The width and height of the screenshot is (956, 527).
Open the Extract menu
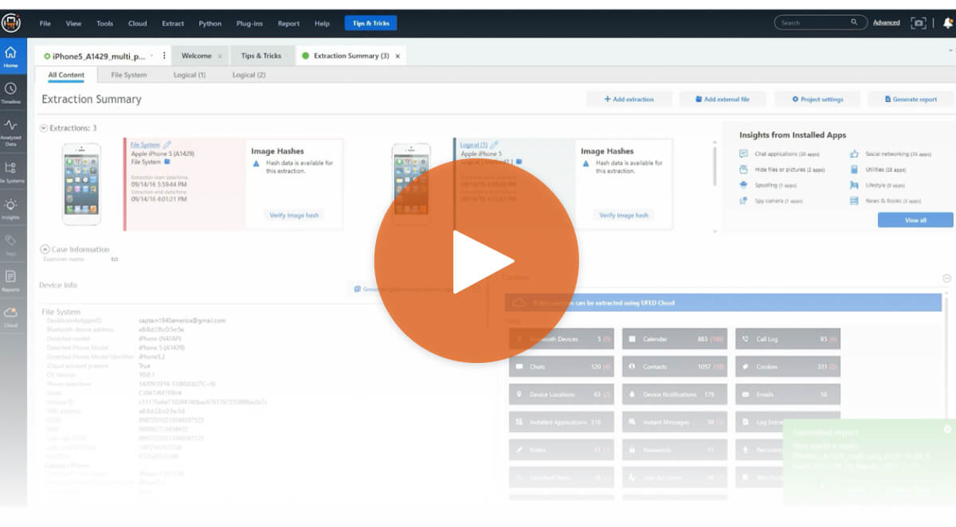point(173,23)
